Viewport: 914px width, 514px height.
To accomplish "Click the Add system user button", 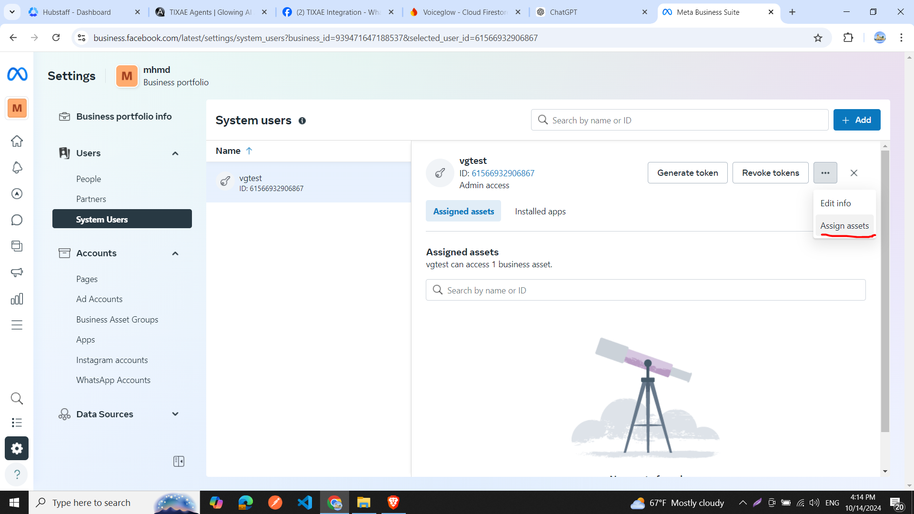I will 856,120.
